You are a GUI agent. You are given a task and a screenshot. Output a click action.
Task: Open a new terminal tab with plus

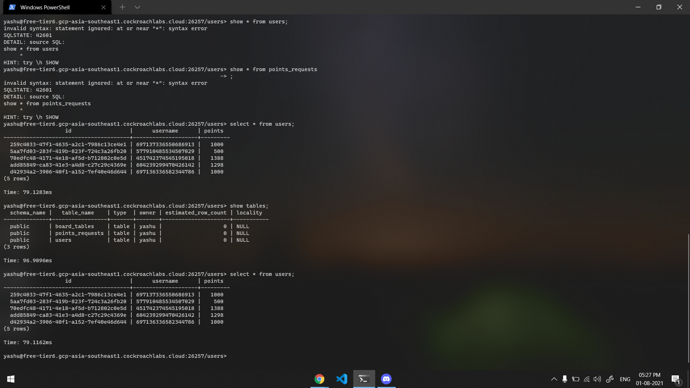122,7
